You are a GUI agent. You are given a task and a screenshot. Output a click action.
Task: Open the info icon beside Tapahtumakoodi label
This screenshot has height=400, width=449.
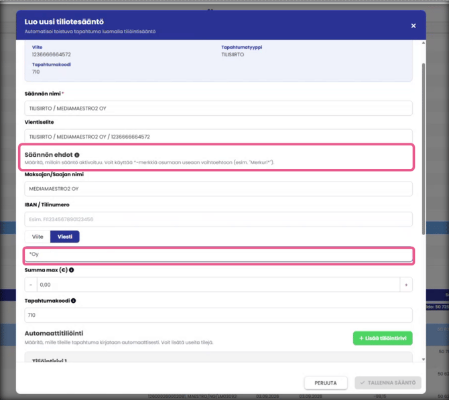[x=73, y=301]
